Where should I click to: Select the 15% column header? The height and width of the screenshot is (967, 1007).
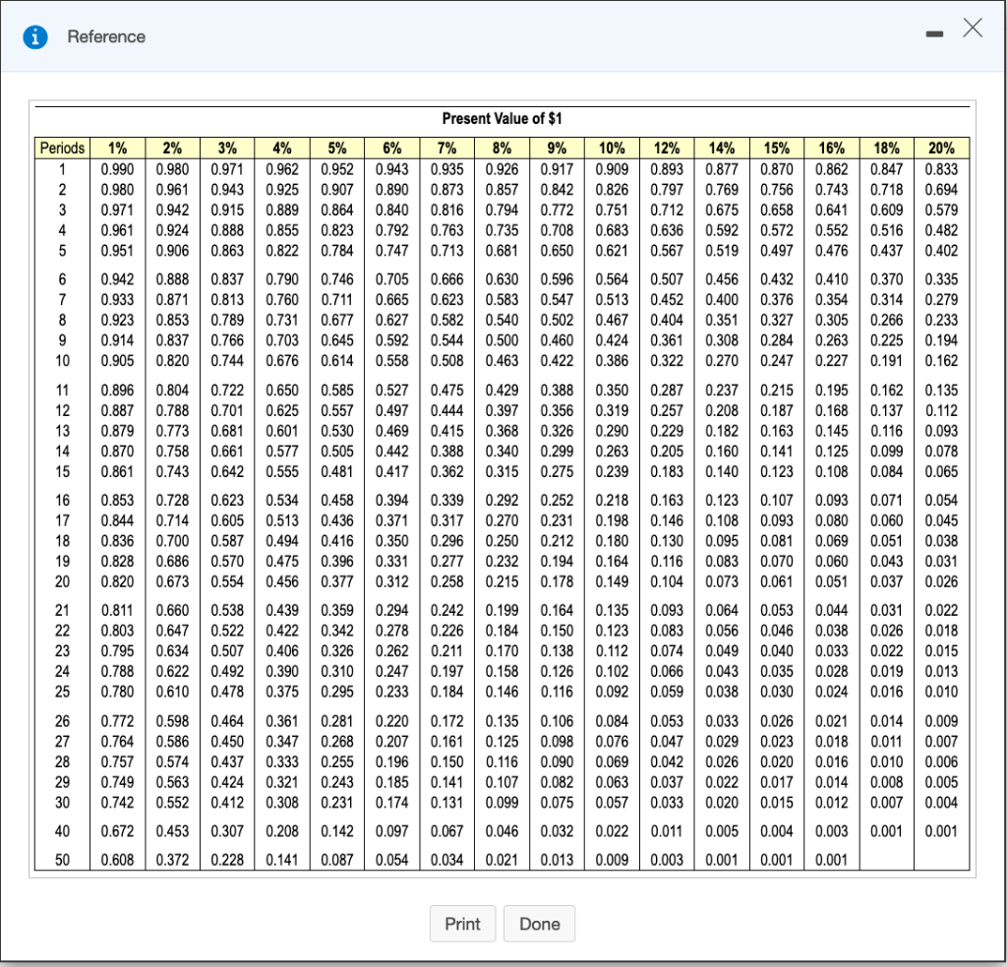(x=776, y=149)
